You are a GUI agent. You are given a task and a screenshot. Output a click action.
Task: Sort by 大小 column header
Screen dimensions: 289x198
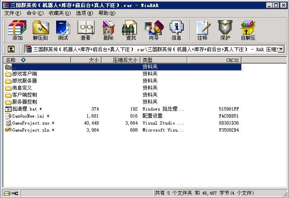[x=86, y=60]
